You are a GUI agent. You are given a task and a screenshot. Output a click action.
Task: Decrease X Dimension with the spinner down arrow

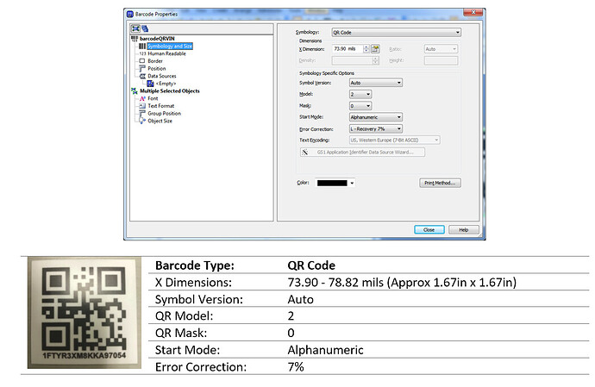pyautogui.click(x=366, y=51)
